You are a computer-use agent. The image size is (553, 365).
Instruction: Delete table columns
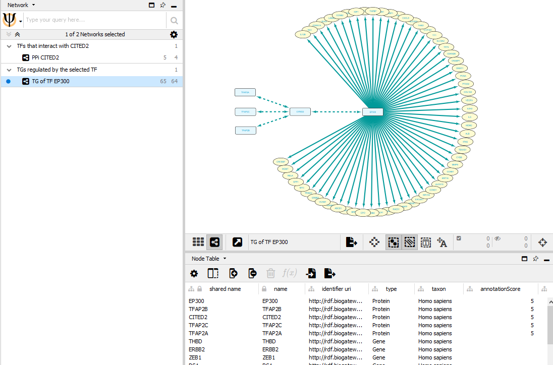(x=252, y=273)
